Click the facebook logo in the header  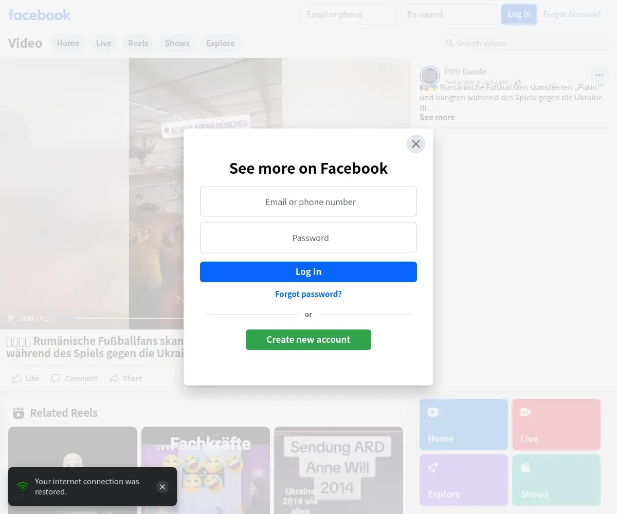(x=40, y=14)
